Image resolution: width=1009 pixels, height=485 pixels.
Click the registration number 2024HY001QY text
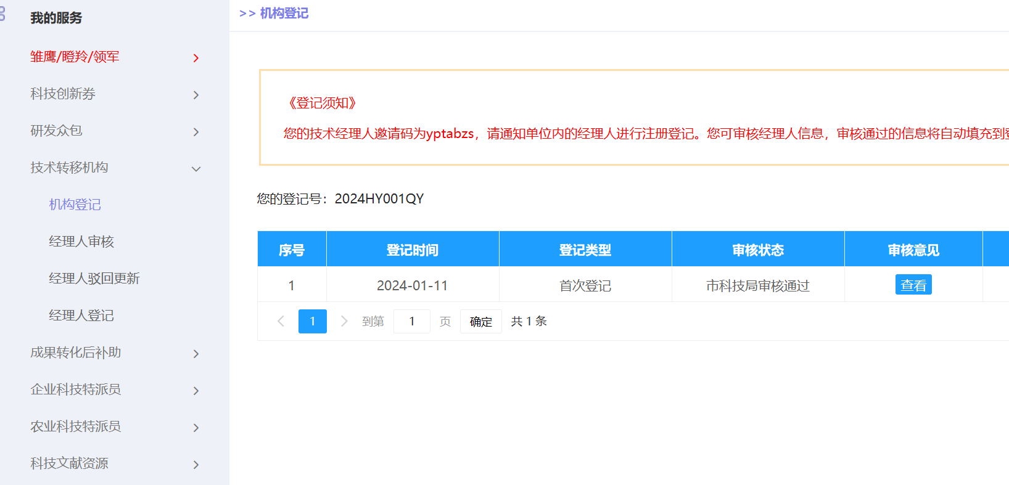[379, 198]
